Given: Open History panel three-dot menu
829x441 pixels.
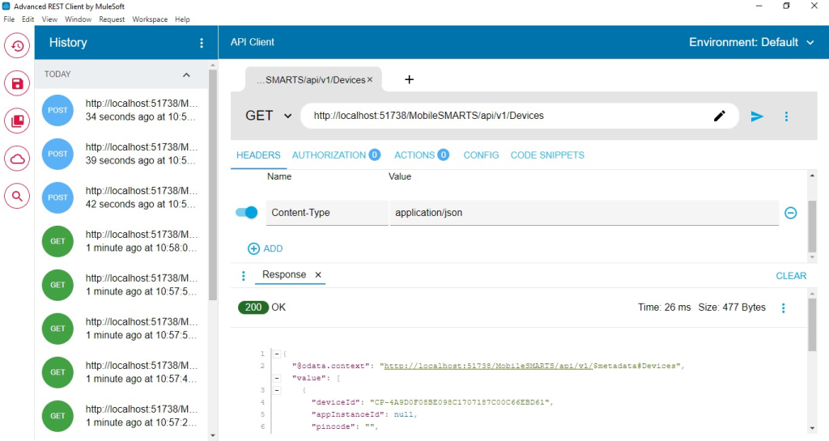Looking at the screenshot, I should (202, 43).
